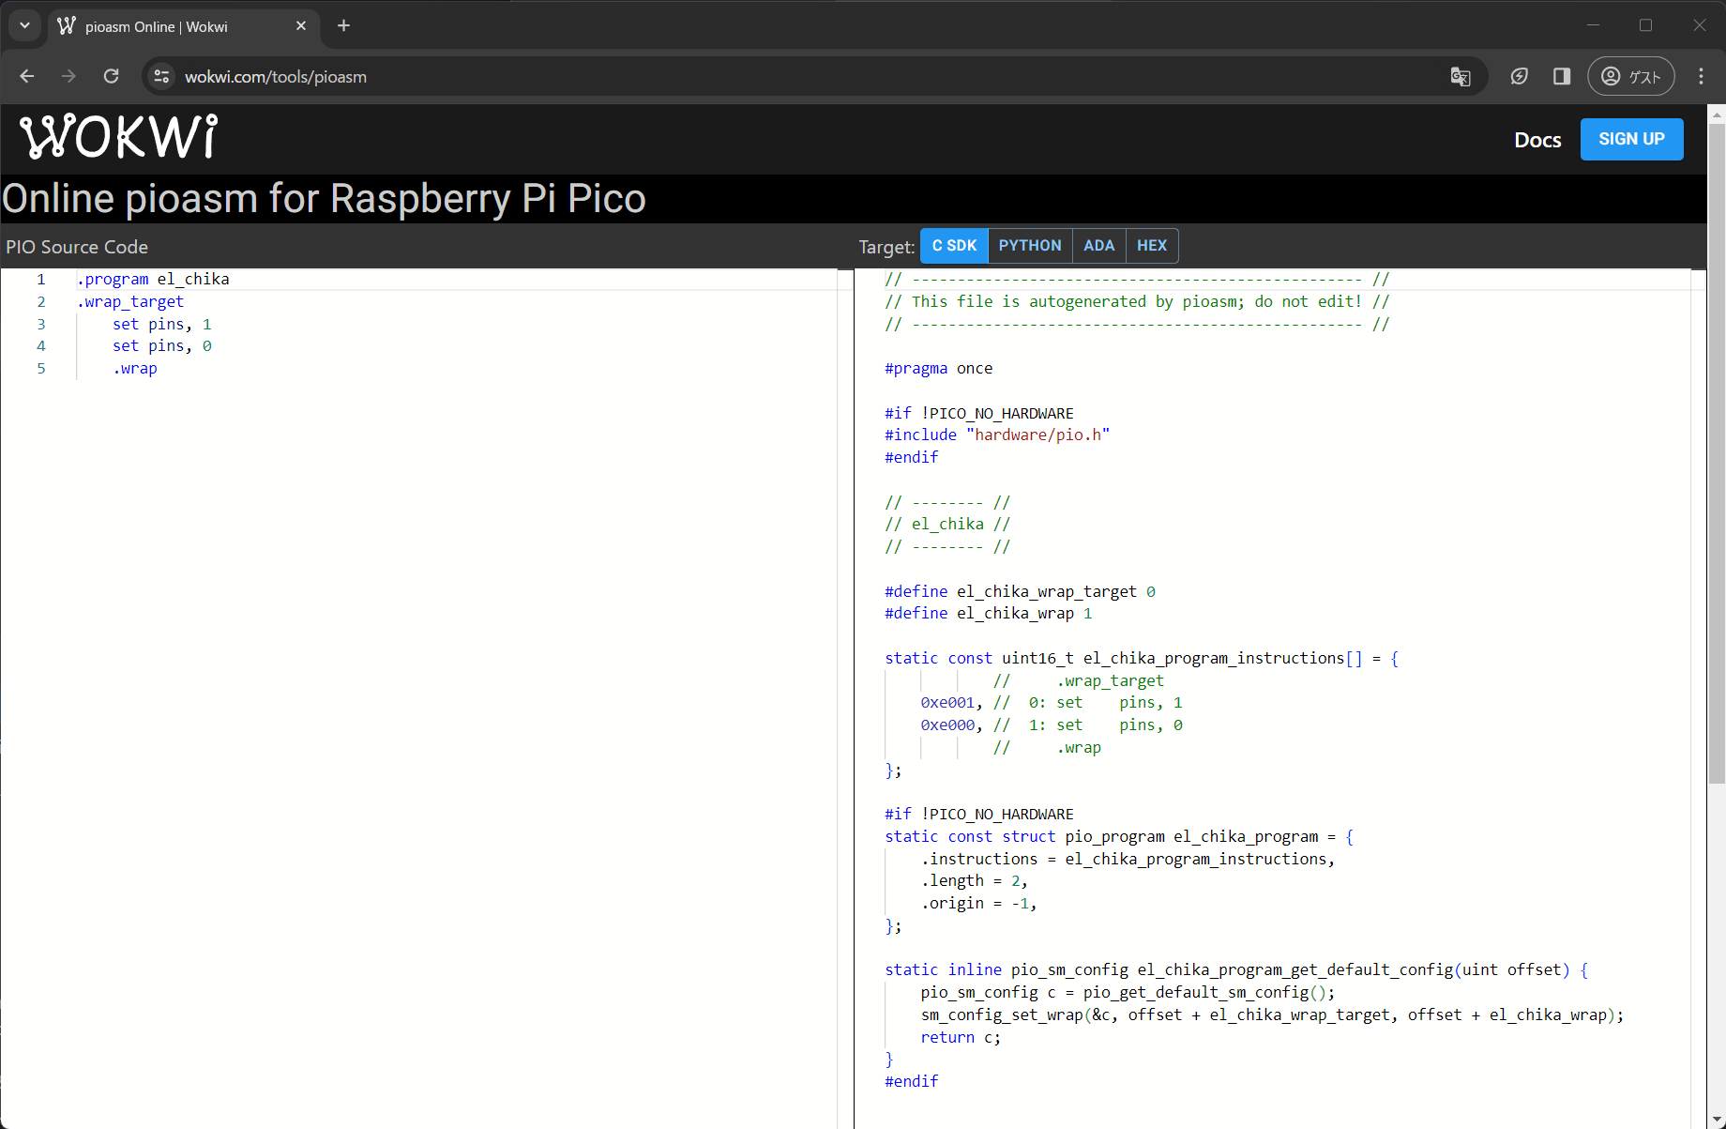Click the page vertical scrollbar thumb

(1717, 453)
